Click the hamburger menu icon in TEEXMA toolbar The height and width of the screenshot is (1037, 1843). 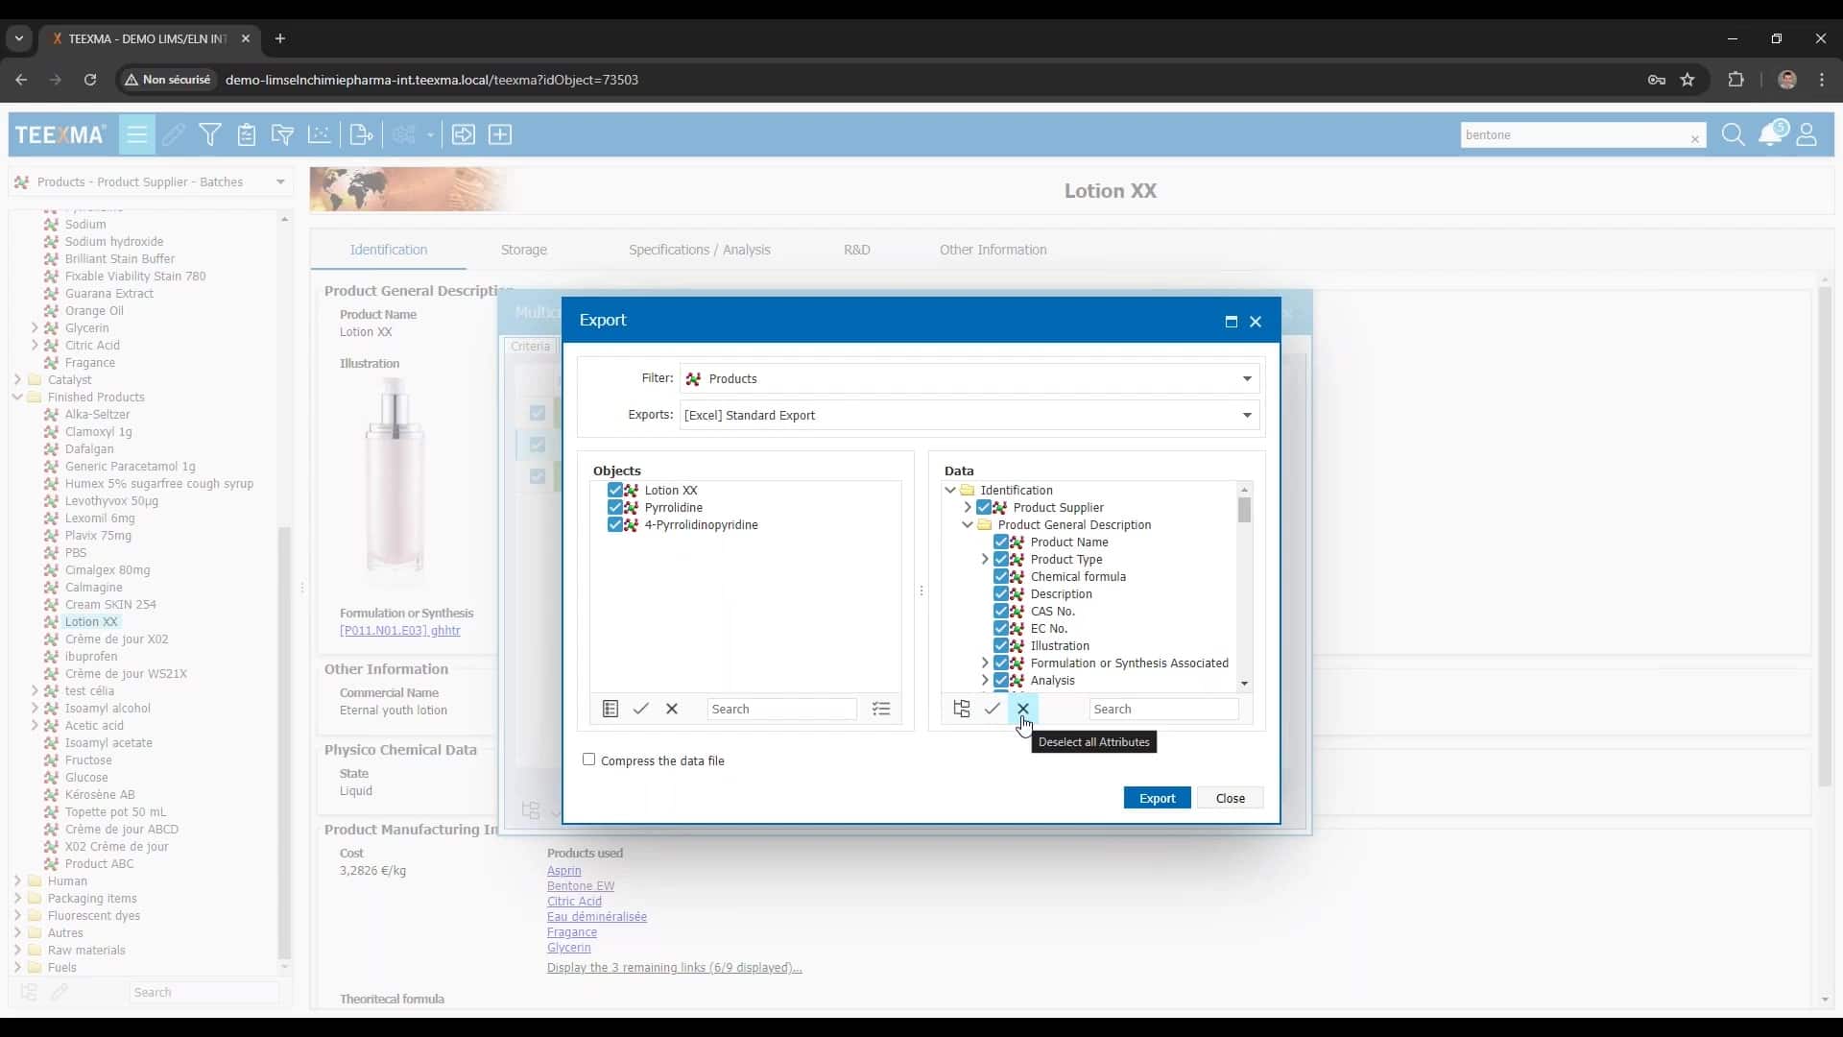tap(137, 134)
